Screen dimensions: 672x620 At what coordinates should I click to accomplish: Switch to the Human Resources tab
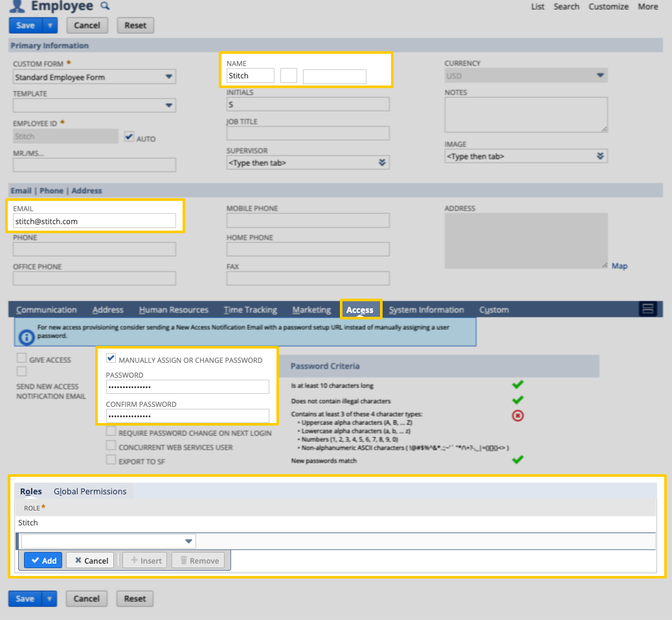(174, 309)
